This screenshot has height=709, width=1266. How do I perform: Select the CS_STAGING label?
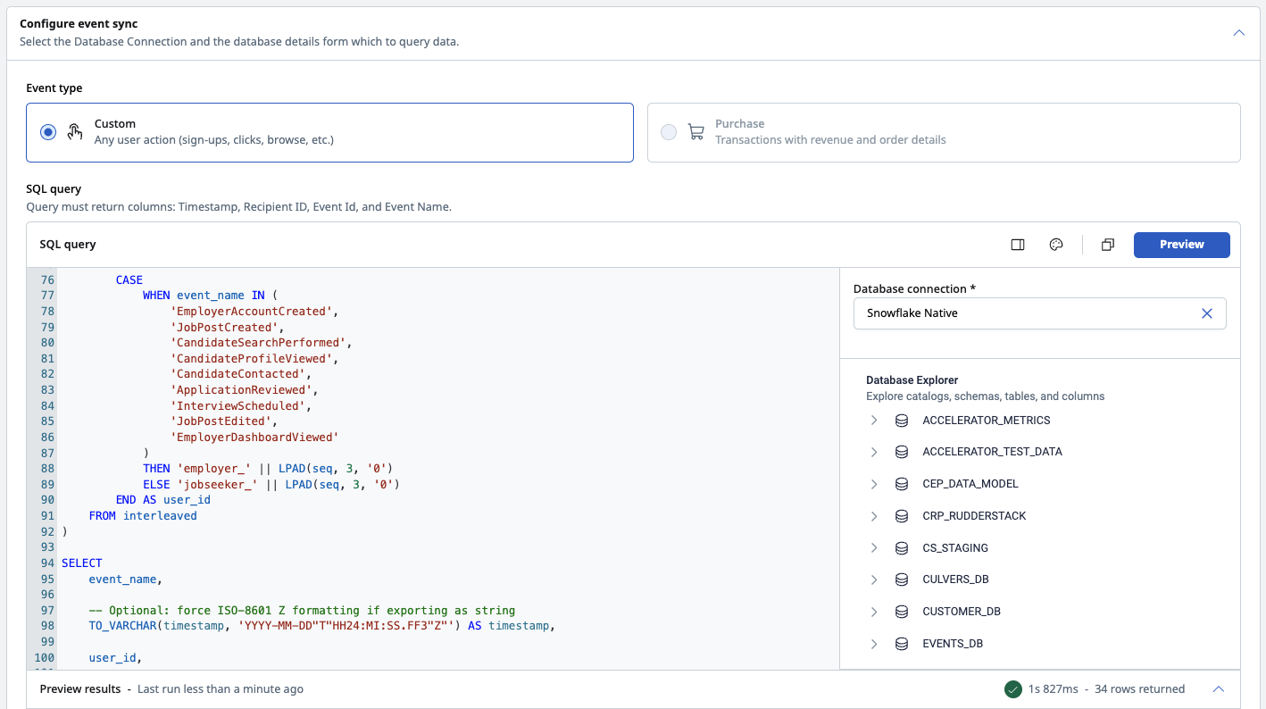click(955, 548)
